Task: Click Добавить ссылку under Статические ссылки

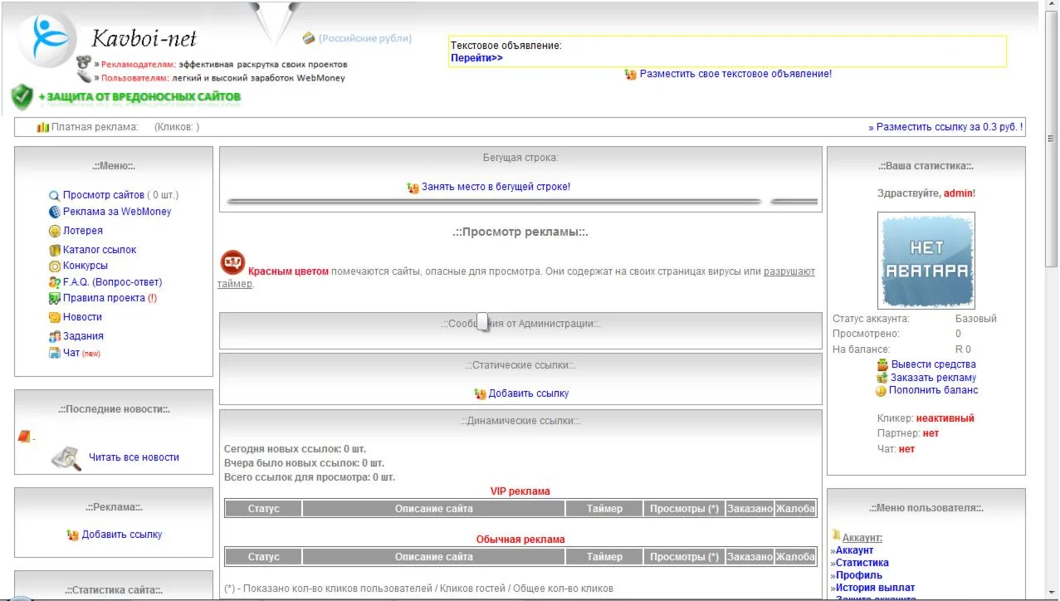Action: pos(529,393)
